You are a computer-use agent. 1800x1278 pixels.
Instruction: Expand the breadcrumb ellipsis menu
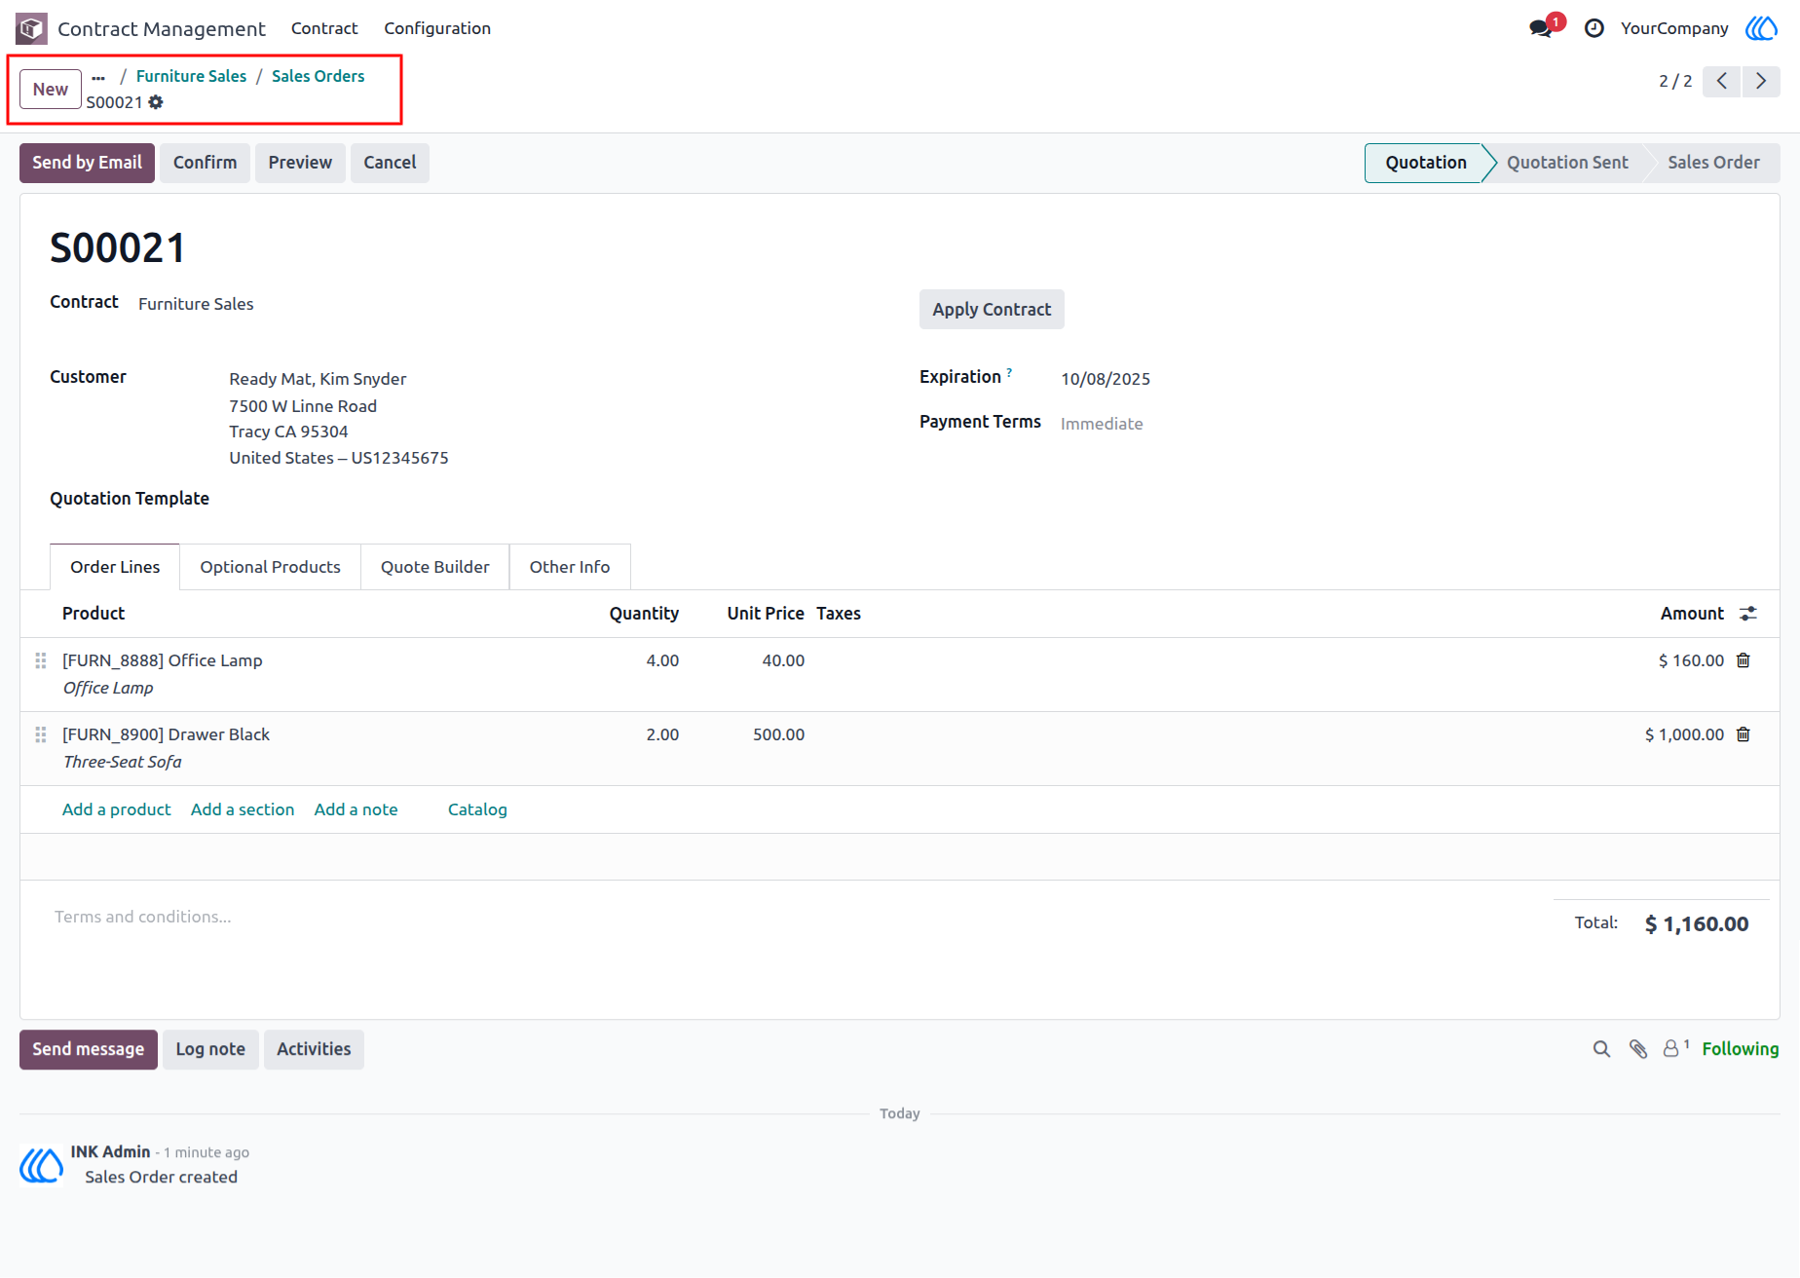[x=98, y=77]
